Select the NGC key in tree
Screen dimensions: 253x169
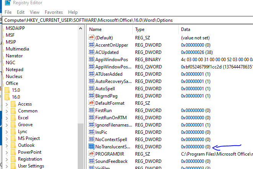(10, 63)
